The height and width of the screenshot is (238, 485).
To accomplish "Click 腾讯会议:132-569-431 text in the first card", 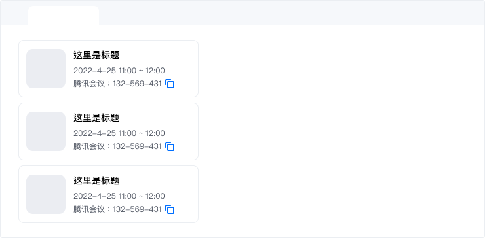I will coord(117,84).
